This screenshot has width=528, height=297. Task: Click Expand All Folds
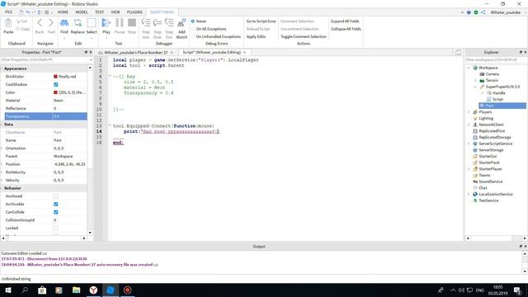pyautogui.click(x=345, y=21)
